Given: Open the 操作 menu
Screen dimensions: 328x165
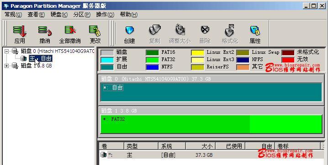Looking at the screenshot, I should point(105,15).
